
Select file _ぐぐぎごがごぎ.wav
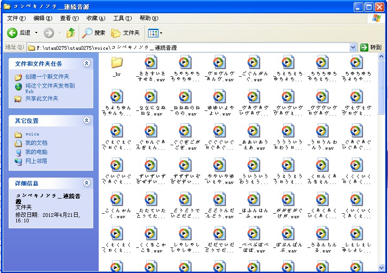click(186, 137)
